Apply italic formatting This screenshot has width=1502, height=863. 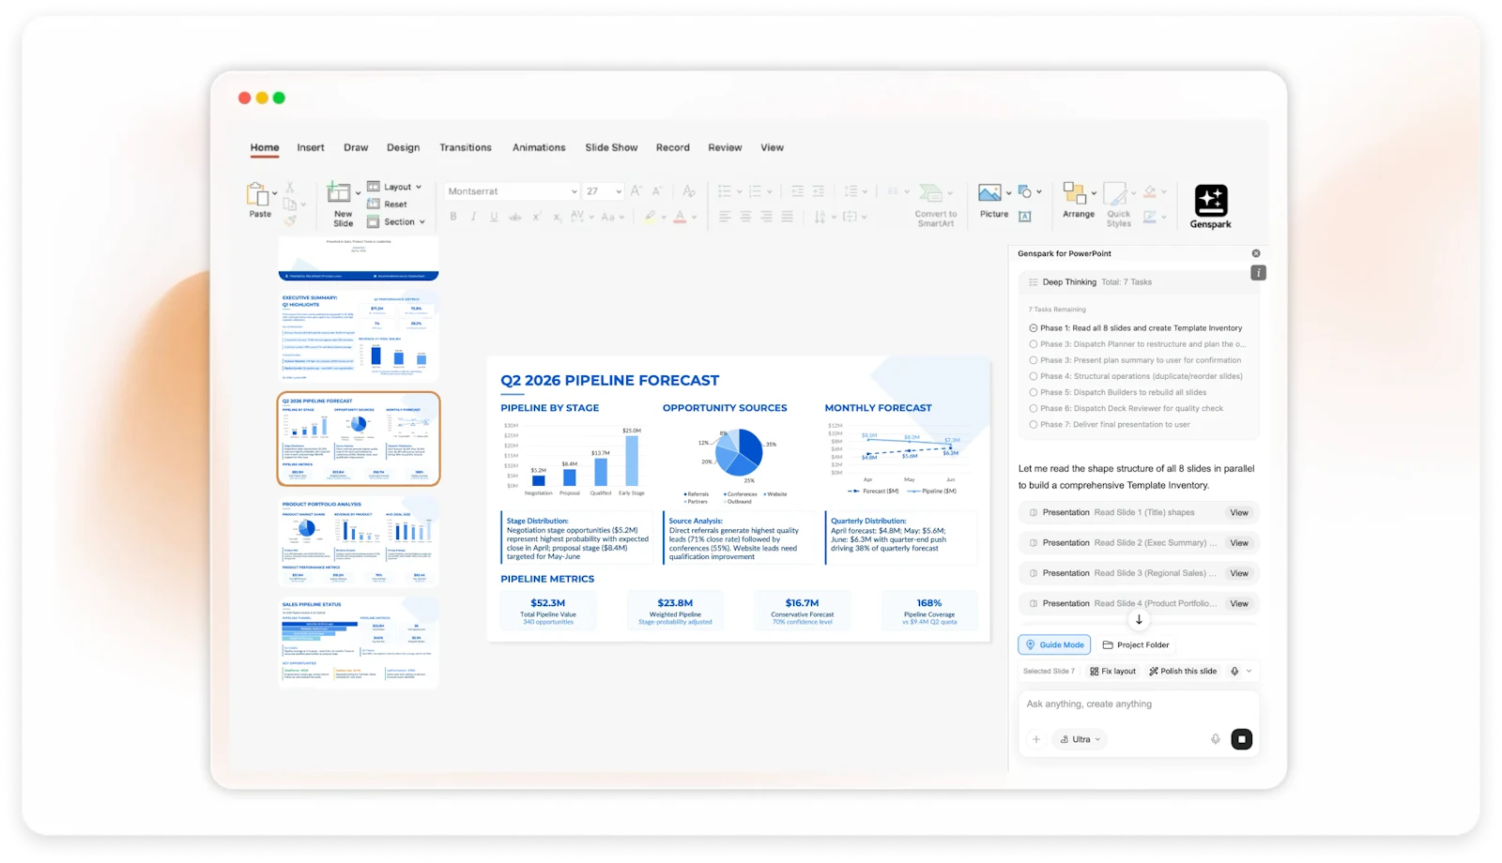click(473, 217)
